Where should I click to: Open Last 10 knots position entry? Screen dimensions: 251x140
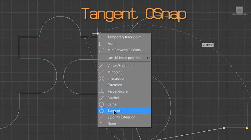124,58
